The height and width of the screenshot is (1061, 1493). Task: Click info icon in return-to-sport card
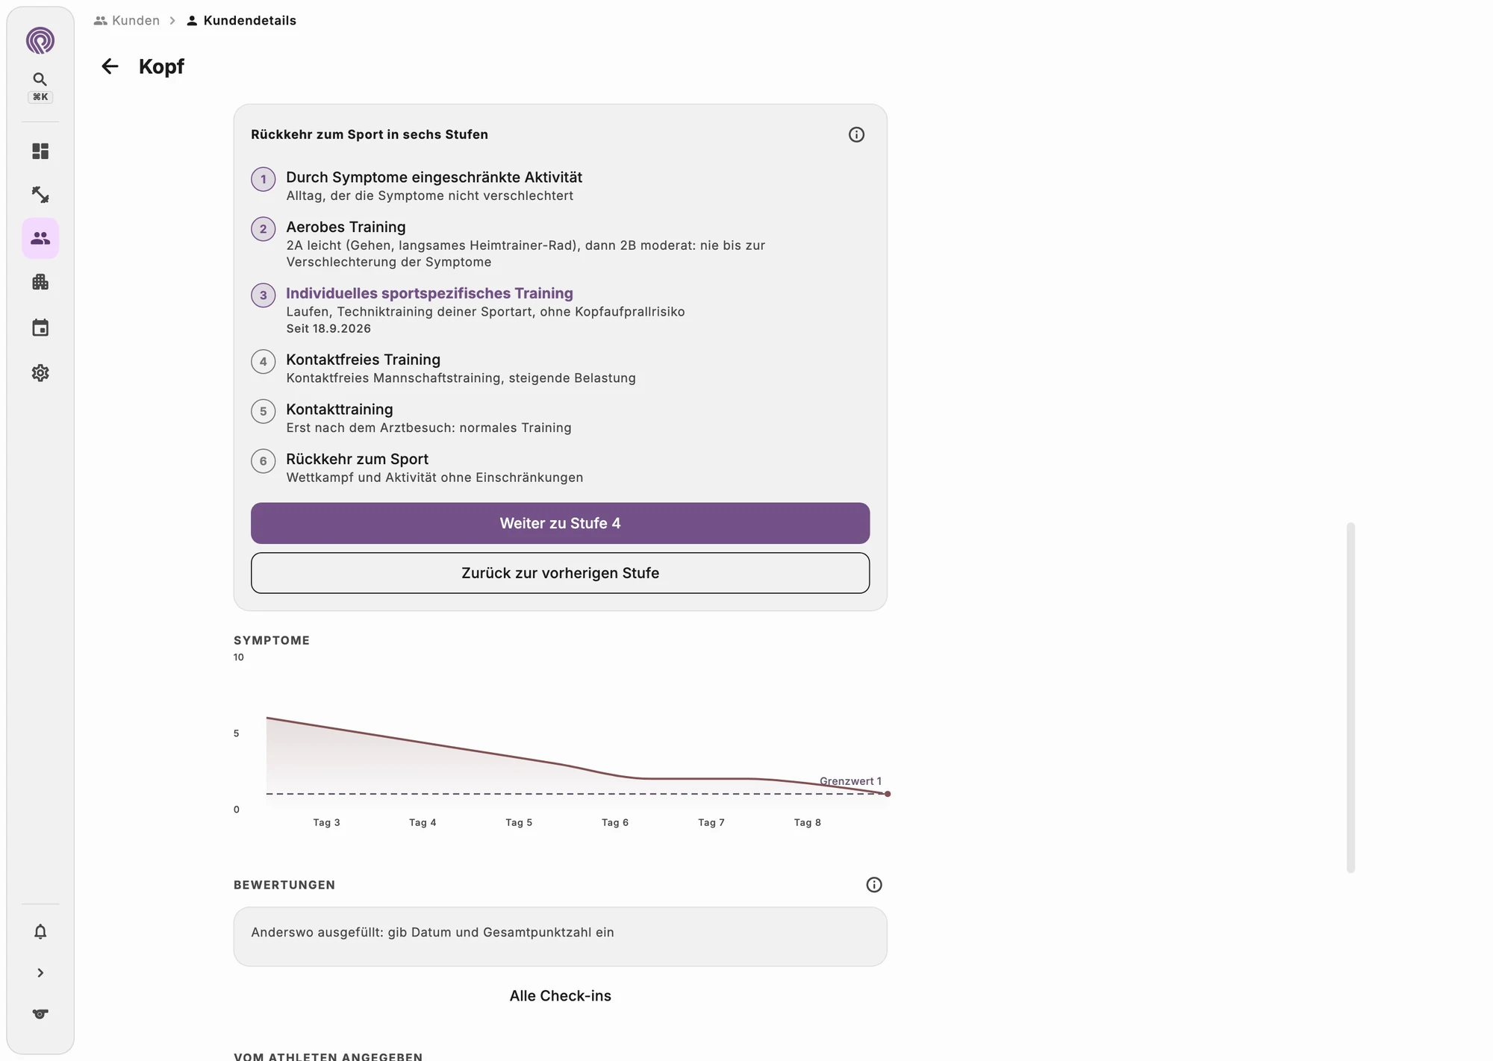click(x=856, y=134)
